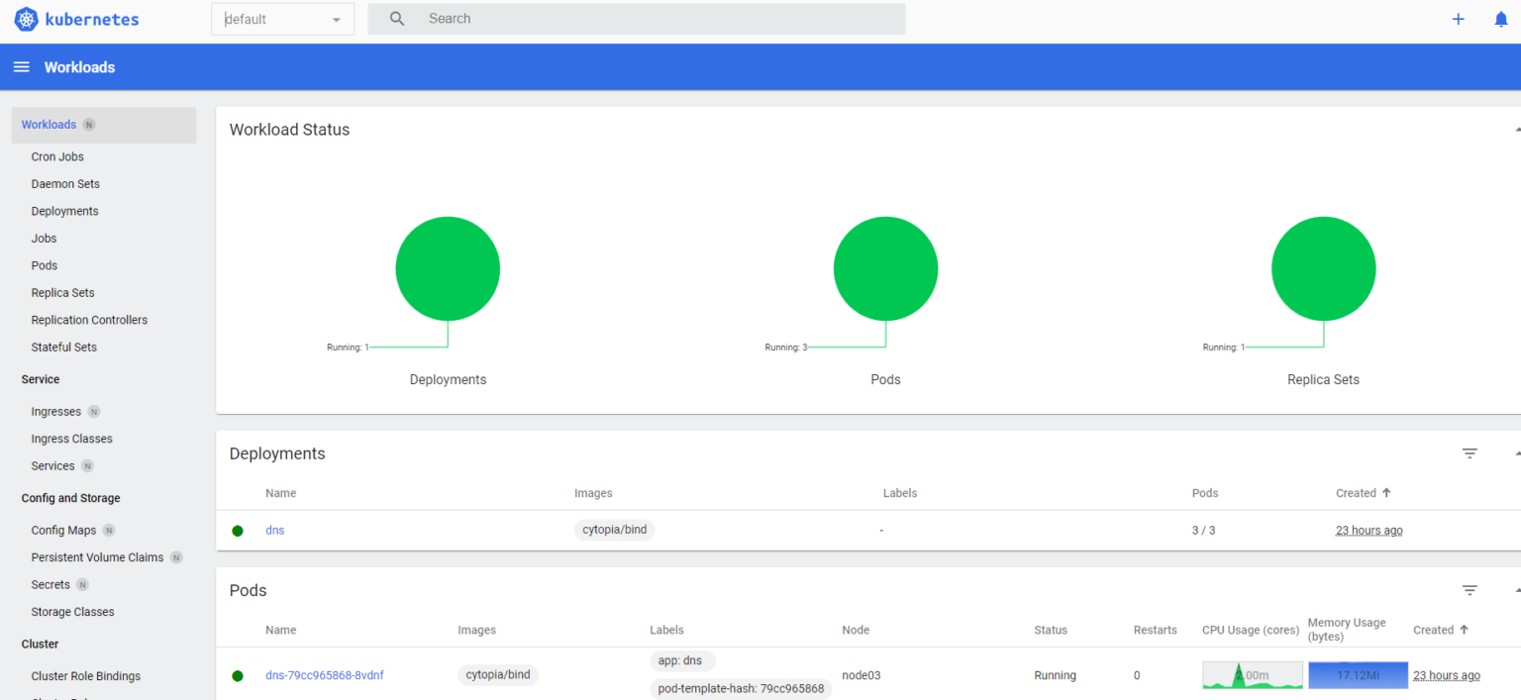Open the hamburger navigation menu
This screenshot has height=700, width=1521.
[21, 67]
